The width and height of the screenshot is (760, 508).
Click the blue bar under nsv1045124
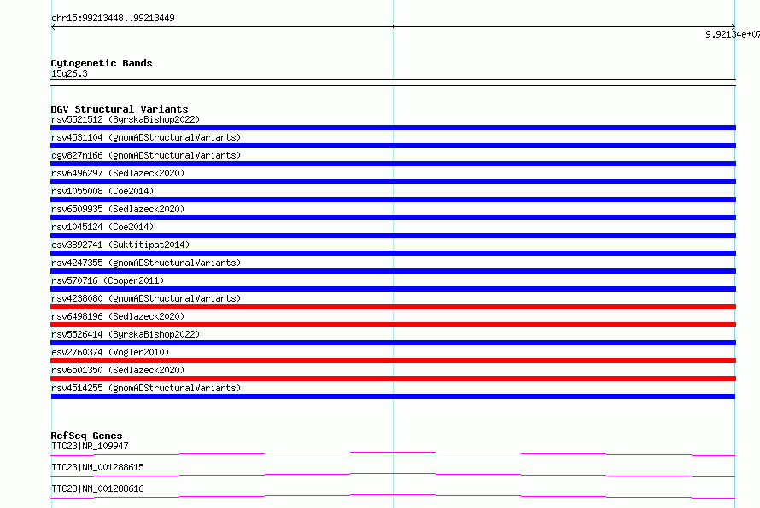point(393,235)
